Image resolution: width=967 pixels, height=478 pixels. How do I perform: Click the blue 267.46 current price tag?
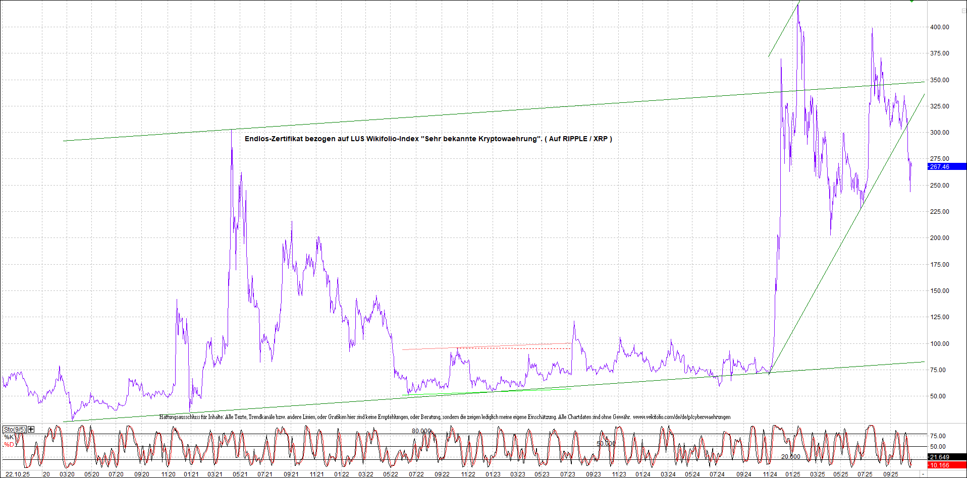(946, 166)
